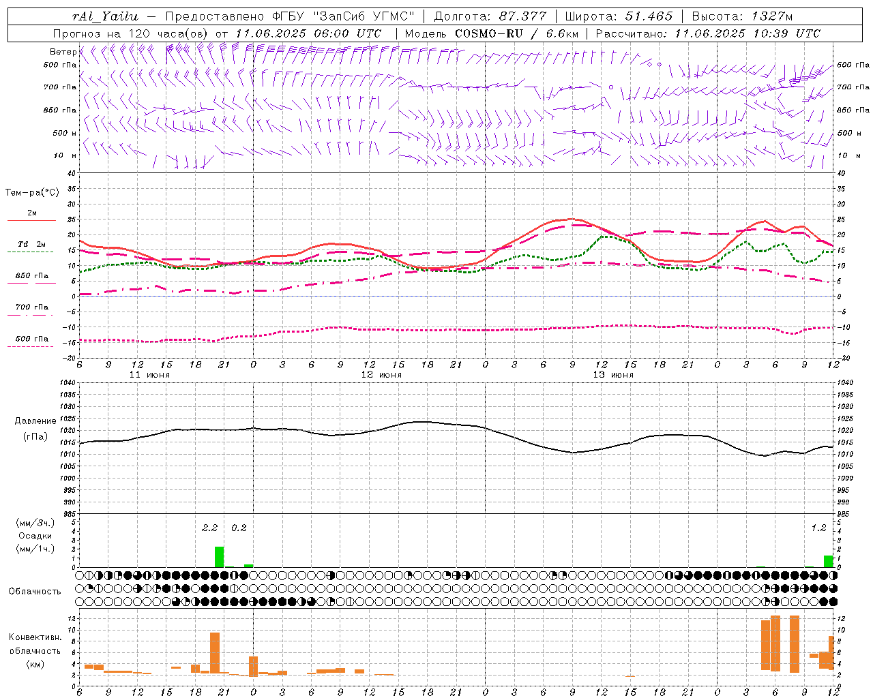Click the 'Долгота: 87.377' header field
Screen dimensions: 873x698
489,16
